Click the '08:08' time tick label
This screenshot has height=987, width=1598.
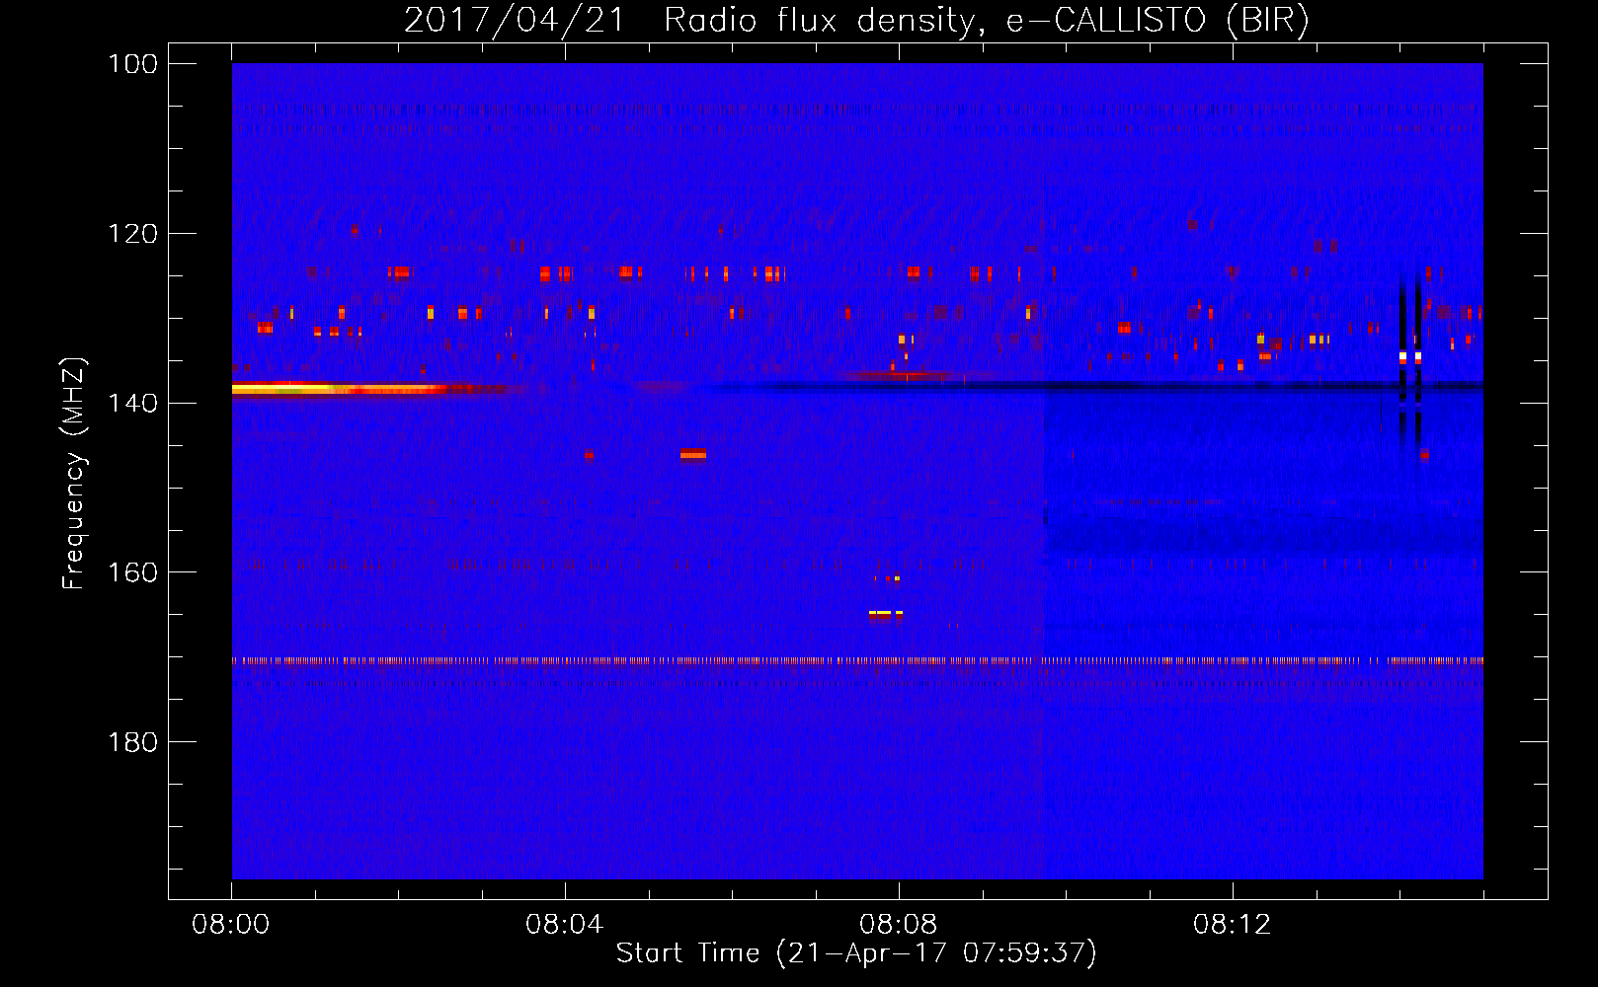tap(899, 925)
